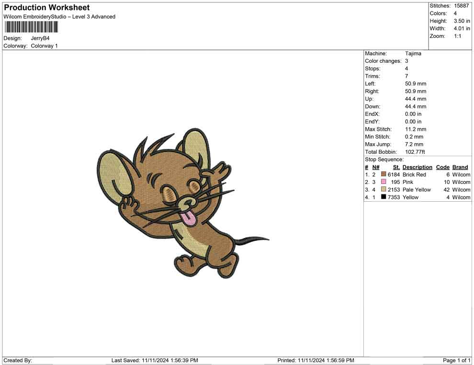Click the 'Stop Sequence:' heading
The height and width of the screenshot is (365, 474).
[384, 160]
